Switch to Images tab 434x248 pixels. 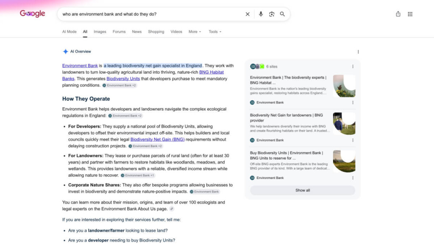pos(100,31)
